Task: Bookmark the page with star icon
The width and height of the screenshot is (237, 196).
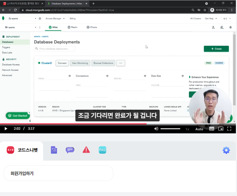Action: (205, 10)
